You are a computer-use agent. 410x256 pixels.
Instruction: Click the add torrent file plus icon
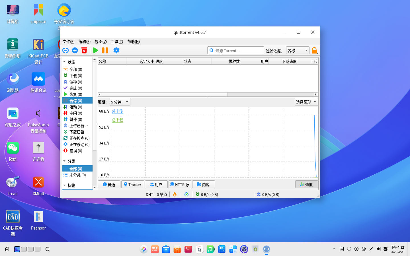(75, 50)
